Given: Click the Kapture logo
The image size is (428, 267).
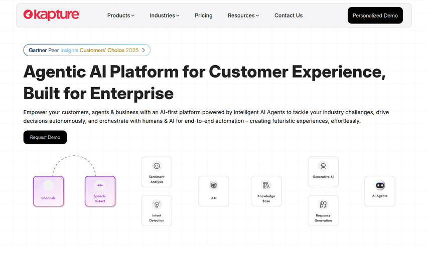Looking at the screenshot, I should pos(51,15).
